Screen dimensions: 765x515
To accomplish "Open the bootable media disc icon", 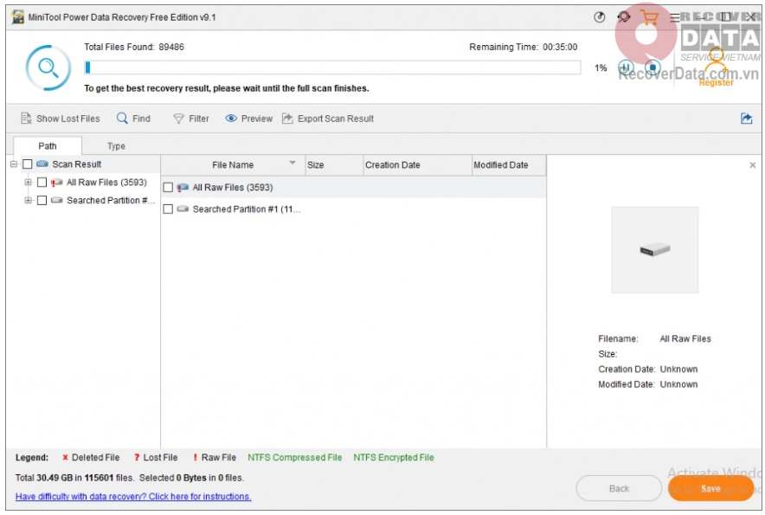I will (600, 17).
